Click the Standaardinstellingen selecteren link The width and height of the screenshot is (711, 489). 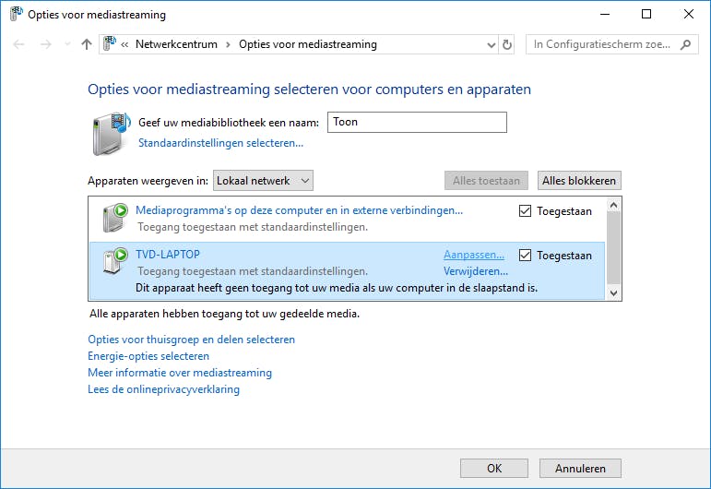[x=220, y=143]
